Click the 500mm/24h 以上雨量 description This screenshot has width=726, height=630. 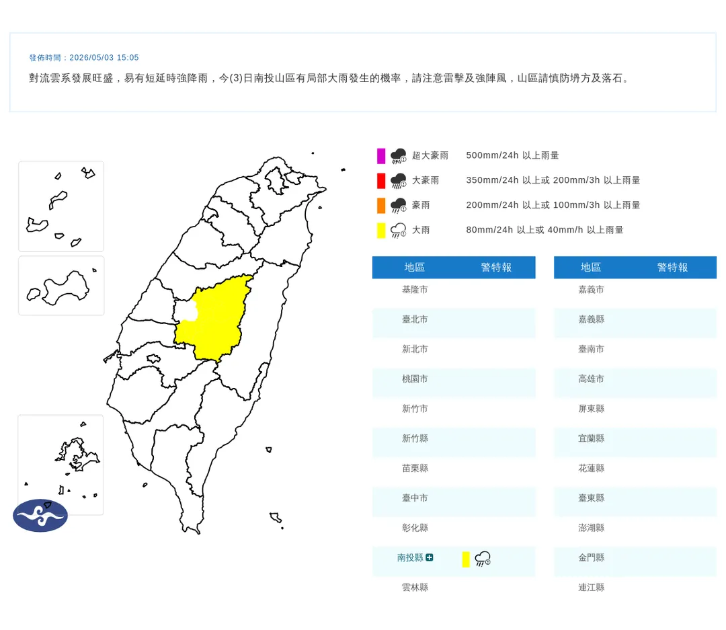(512, 155)
